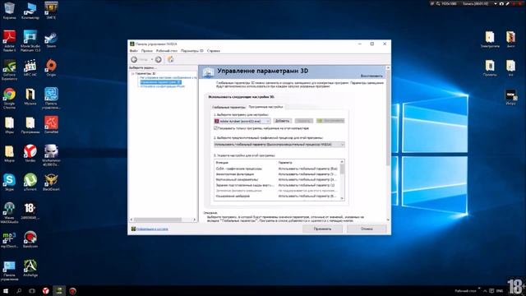Open the Steam desktop icon
Viewport: 526px width, 296px height.
point(51,39)
